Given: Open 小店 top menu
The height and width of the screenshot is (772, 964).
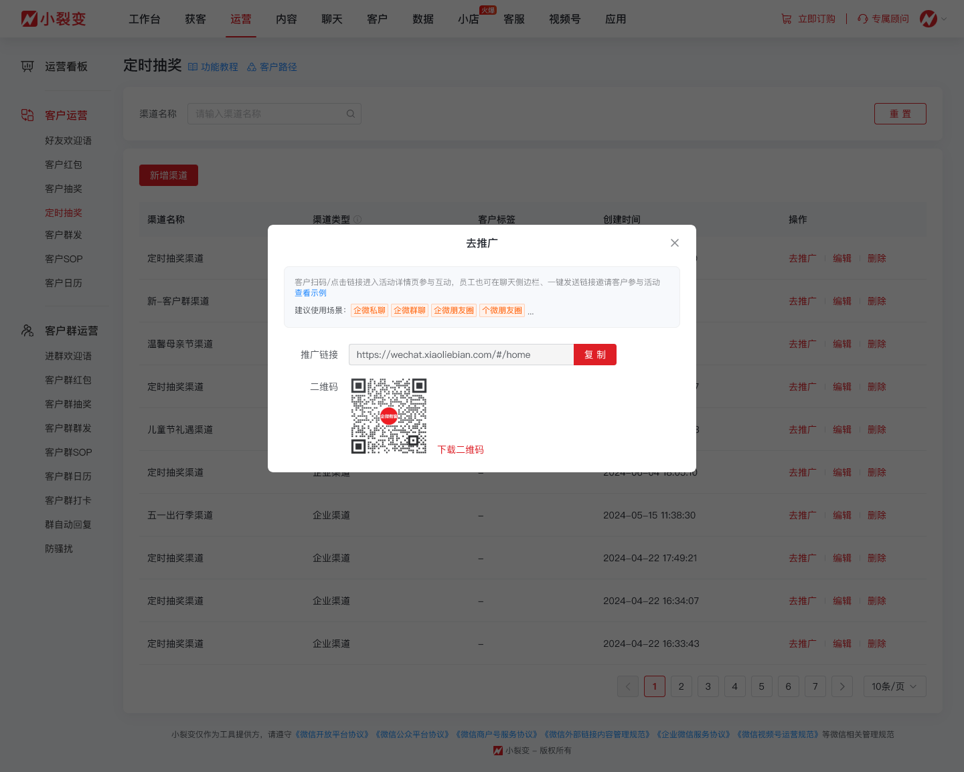Looking at the screenshot, I should (469, 19).
